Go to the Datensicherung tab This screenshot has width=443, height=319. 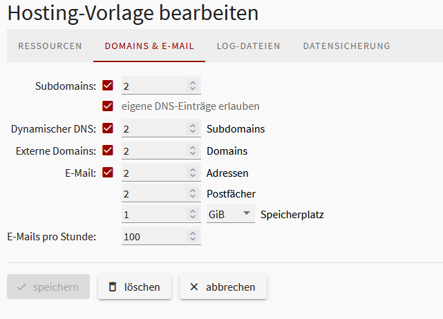tap(346, 46)
